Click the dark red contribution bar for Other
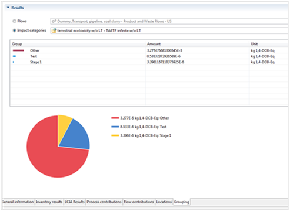Screen dimensions: 290x211 [x=18, y=50]
